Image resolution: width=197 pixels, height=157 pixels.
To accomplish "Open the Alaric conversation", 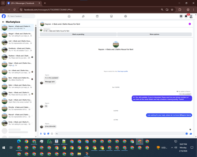I will (17, 94).
